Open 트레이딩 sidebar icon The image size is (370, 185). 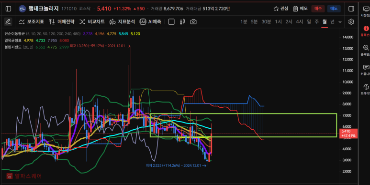pos(366,90)
